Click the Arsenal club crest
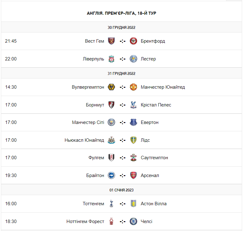Viewport: 243px width, 231px height. (x=133, y=175)
